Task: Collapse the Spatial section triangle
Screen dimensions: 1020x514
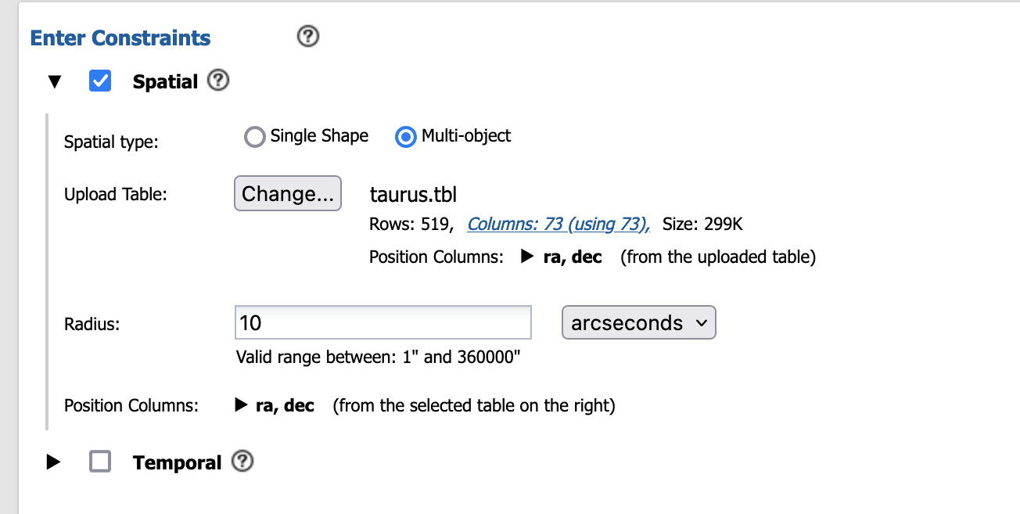Action: (54, 81)
